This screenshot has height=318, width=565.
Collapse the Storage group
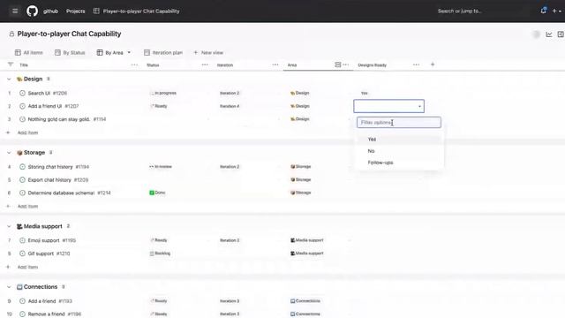9,153
